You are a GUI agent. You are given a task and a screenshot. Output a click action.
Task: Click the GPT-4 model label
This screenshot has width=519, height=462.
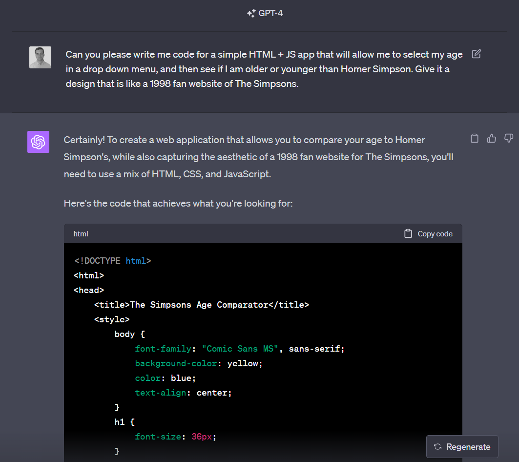[270, 13]
